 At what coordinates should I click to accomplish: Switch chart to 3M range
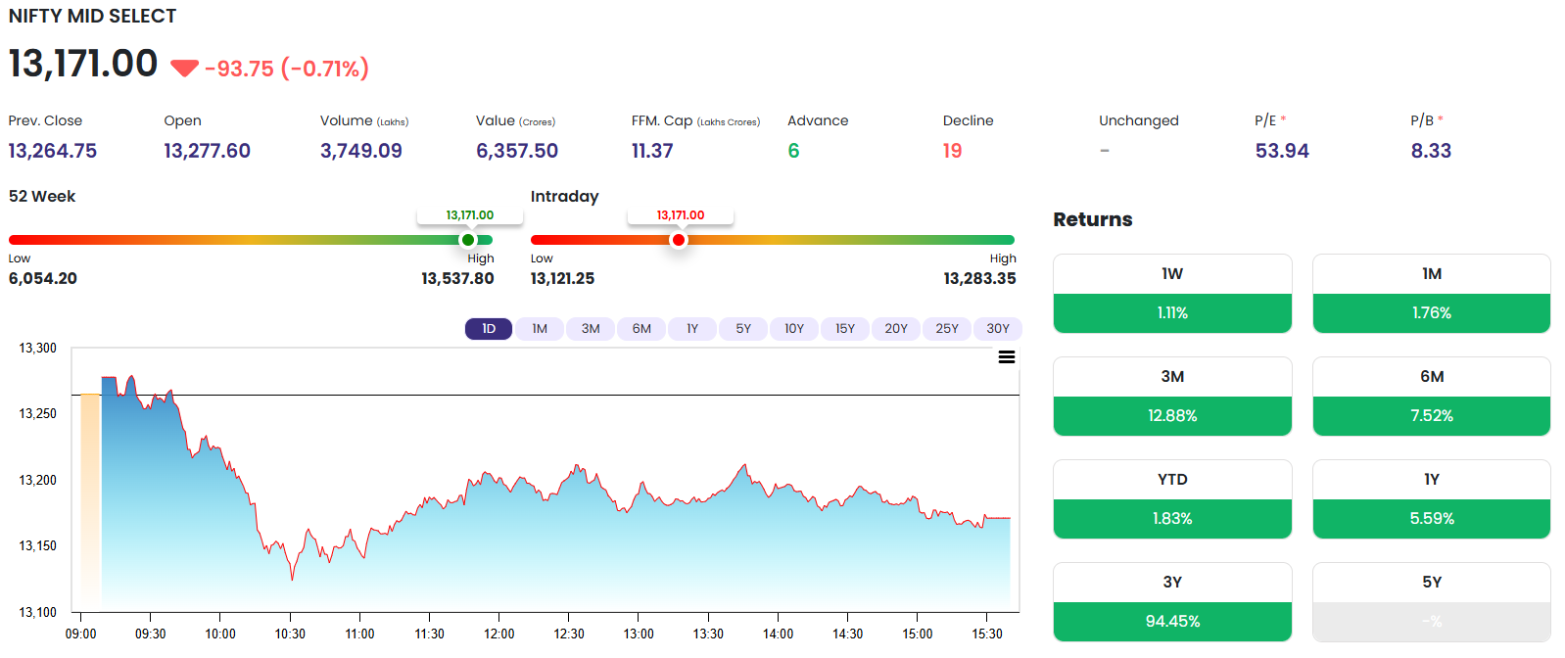tap(591, 329)
